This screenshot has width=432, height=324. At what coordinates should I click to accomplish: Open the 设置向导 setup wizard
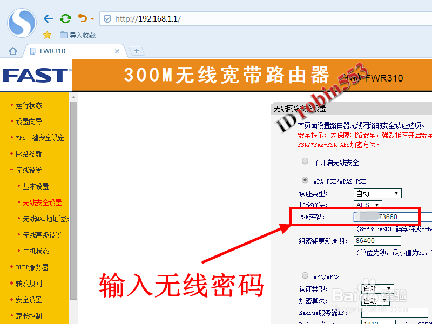click(29, 122)
